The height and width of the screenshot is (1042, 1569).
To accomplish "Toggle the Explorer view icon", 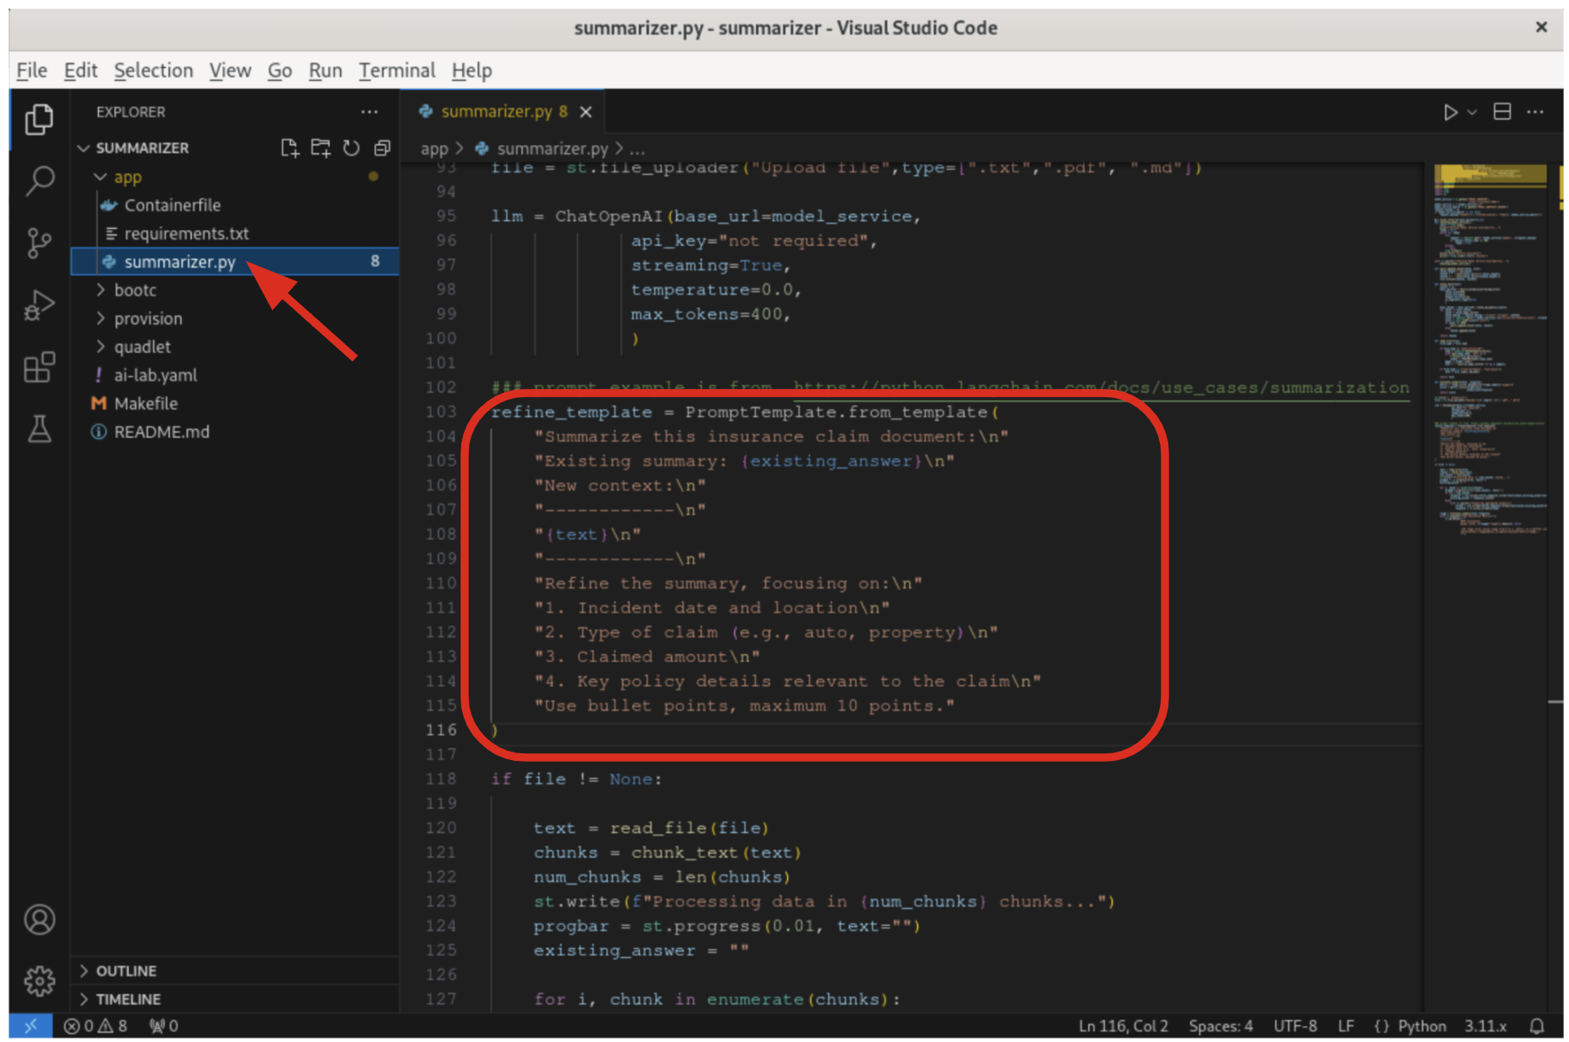I will [x=40, y=119].
